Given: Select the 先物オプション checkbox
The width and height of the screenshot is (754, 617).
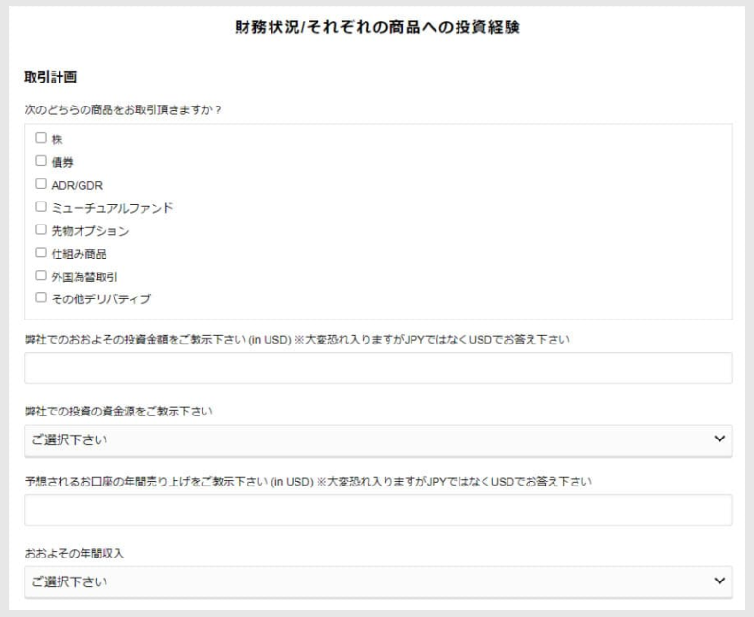Looking at the screenshot, I should point(41,229).
